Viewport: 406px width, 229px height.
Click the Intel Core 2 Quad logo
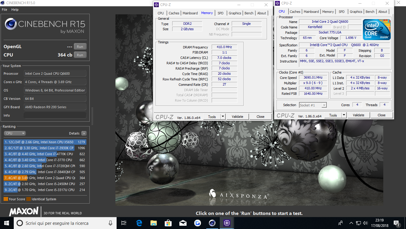coord(377,30)
